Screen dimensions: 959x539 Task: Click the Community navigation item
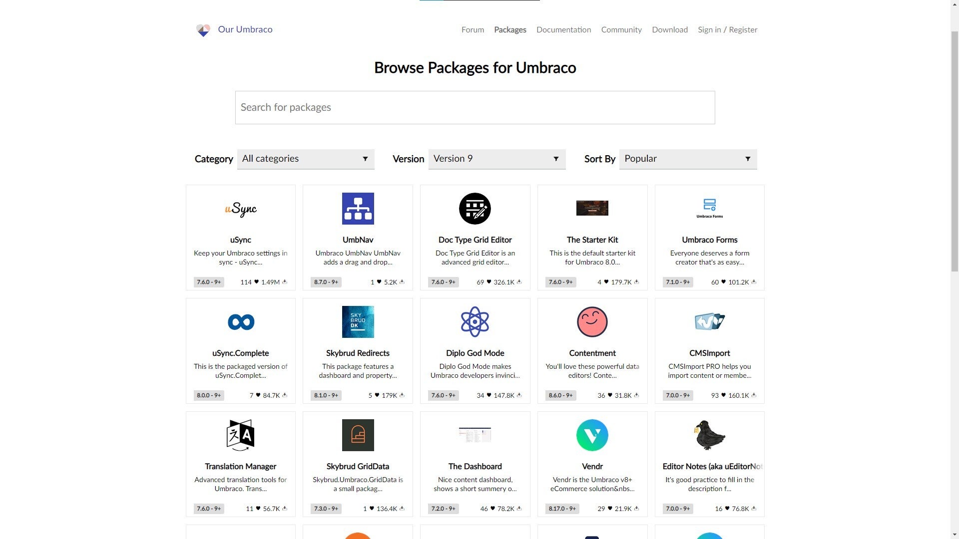coord(622,29)
